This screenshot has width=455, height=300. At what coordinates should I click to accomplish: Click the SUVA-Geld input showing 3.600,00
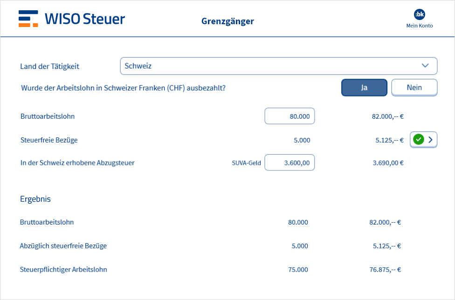[290, 163]
